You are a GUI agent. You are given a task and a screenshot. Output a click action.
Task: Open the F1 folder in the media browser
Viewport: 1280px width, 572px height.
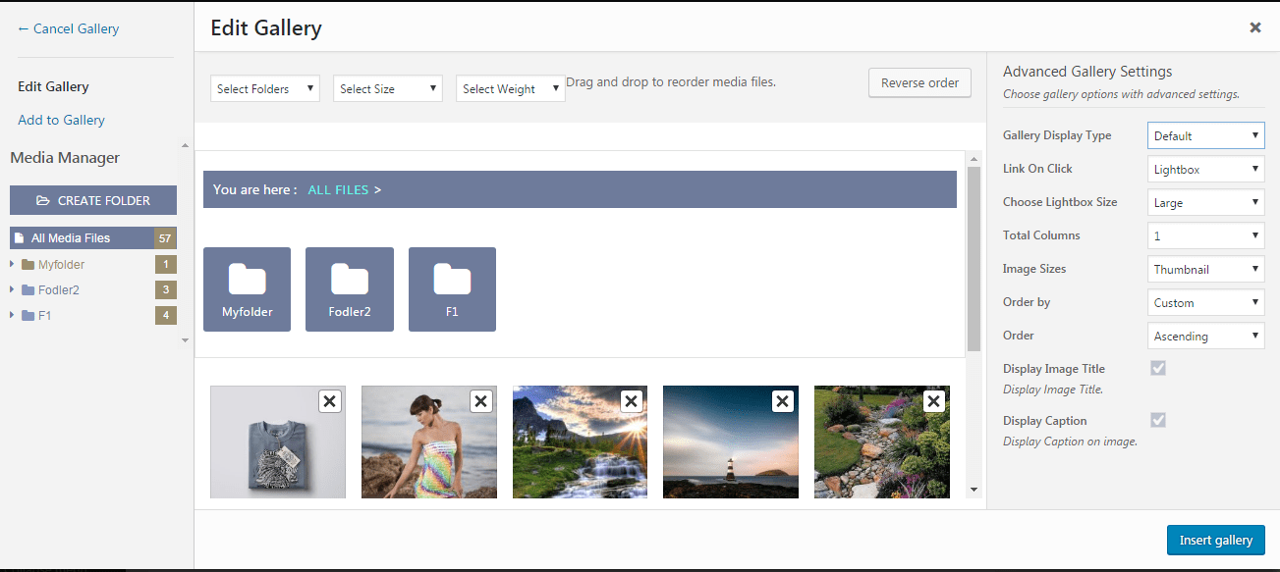coord(452,289)
